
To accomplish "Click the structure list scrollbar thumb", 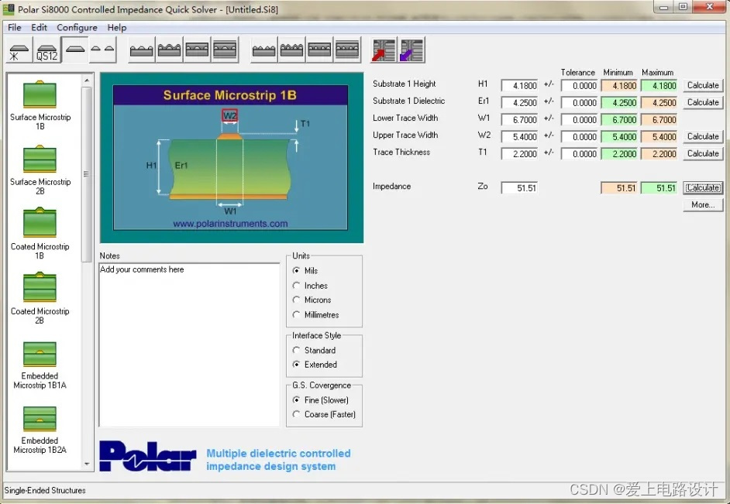I will coord(87,174).
